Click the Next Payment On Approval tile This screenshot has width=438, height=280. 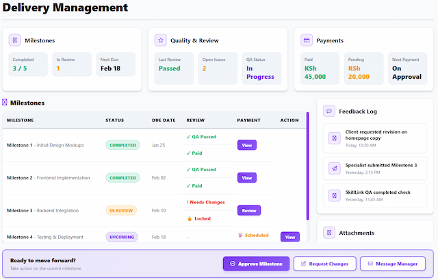coord(408,68)
